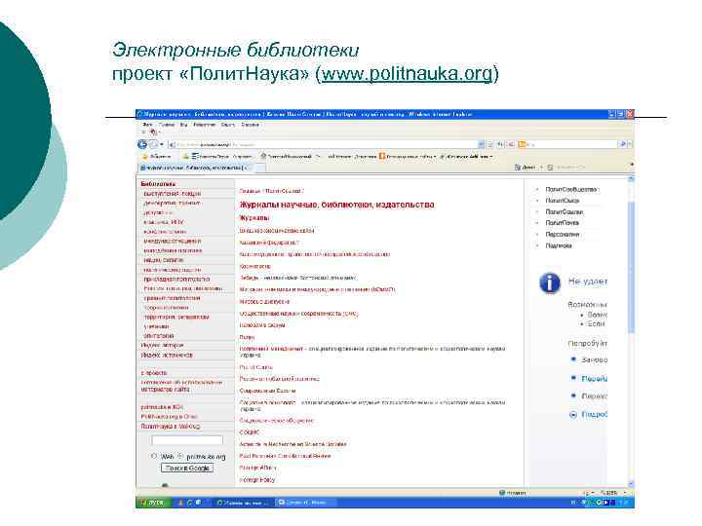Open the Журналы section link
Screen dimensions: 702x526
tap(253, 218)
